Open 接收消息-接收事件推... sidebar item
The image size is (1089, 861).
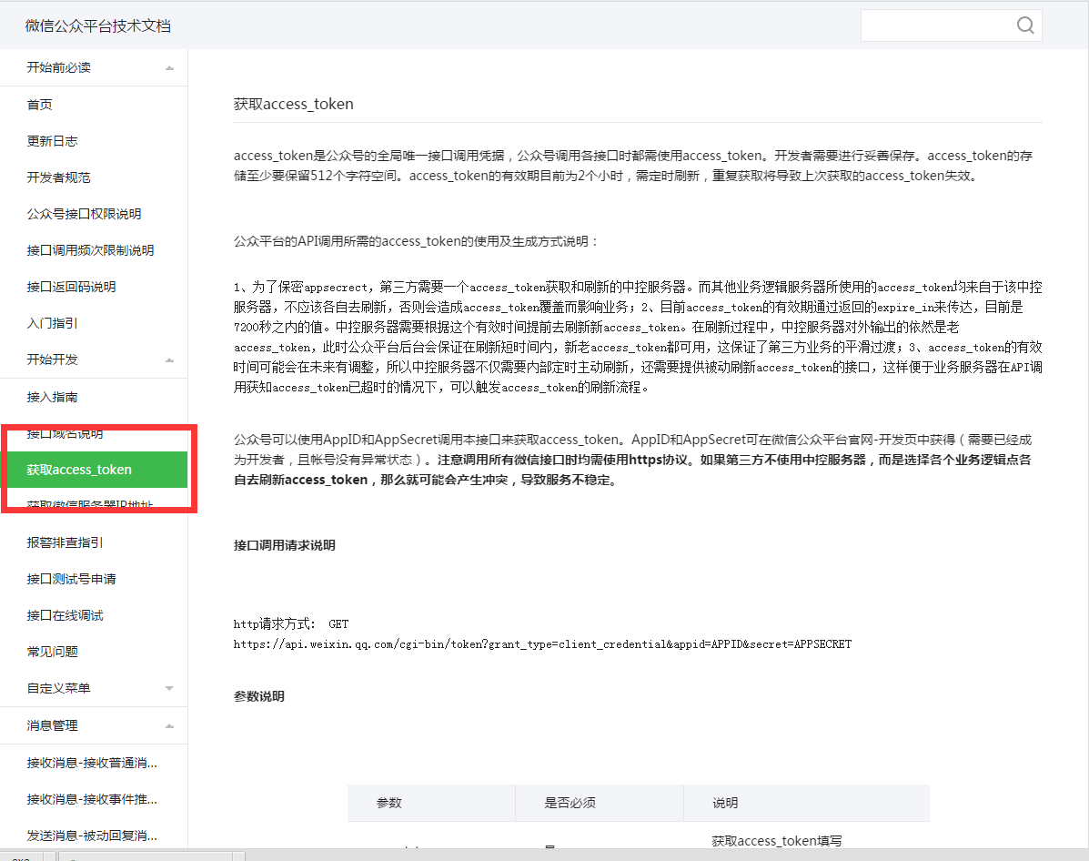tap(92, 799)
